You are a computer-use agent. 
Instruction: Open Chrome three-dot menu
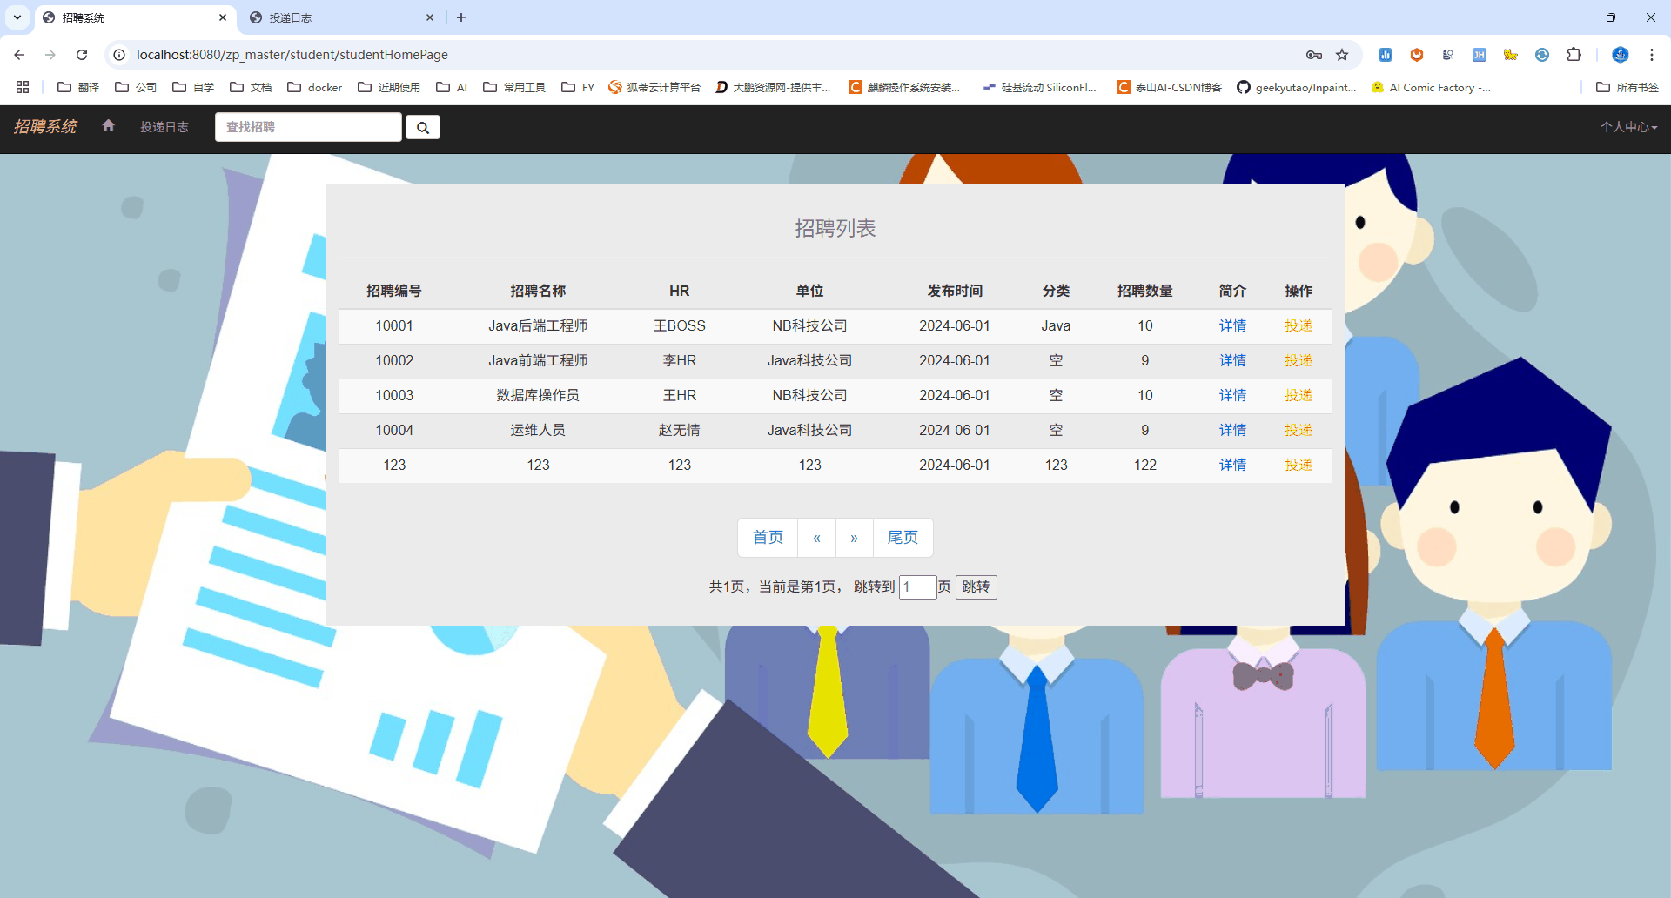1651,55
